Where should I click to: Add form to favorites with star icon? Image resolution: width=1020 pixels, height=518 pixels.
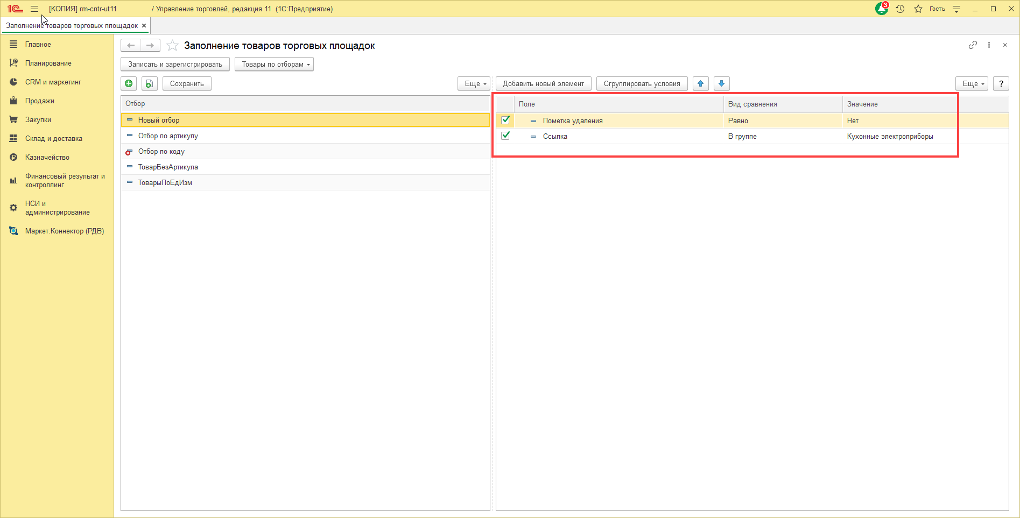(172, 46)
